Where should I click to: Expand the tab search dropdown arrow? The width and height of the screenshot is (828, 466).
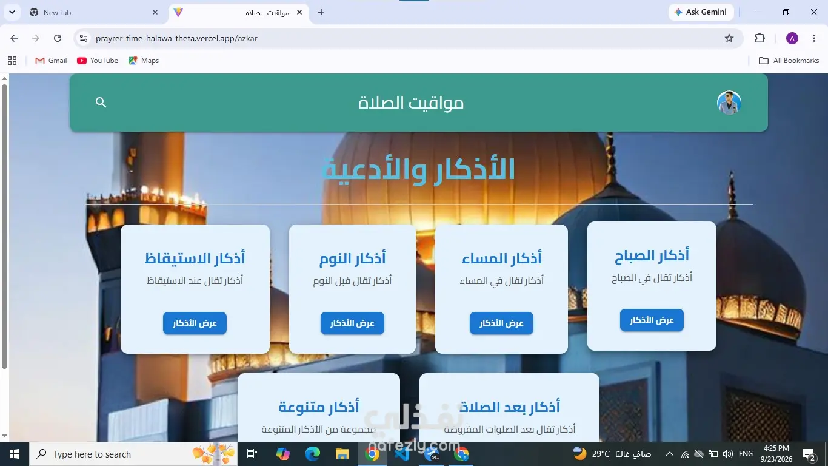(x=12, y=12)
